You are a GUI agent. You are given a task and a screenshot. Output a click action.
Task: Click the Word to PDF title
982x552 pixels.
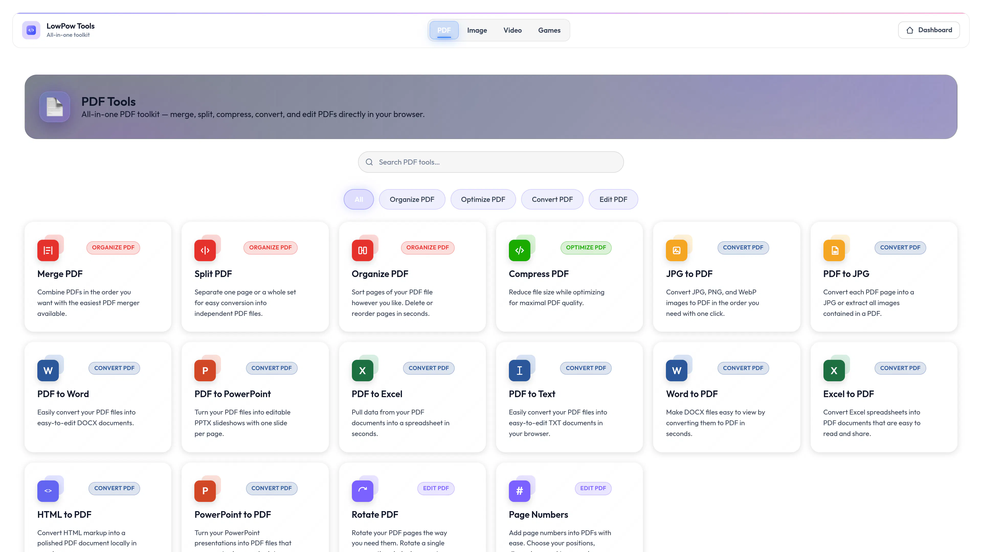692,394
